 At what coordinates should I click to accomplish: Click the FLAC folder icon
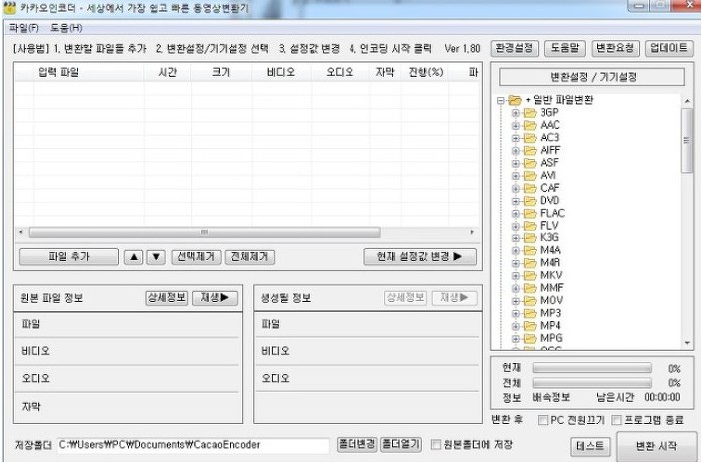click(530, 213)
